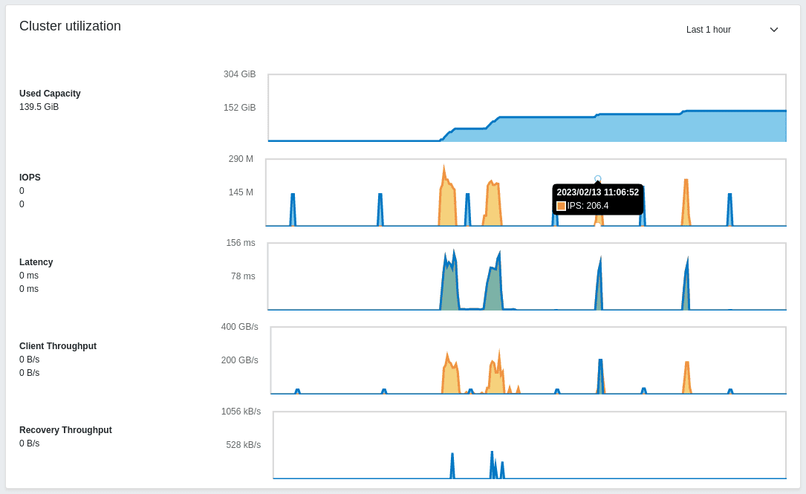Click the tooltip timestamp 2023/02/13 11:06:52
The height and width of the screenshot is (494, 806).
coord(597,192)
